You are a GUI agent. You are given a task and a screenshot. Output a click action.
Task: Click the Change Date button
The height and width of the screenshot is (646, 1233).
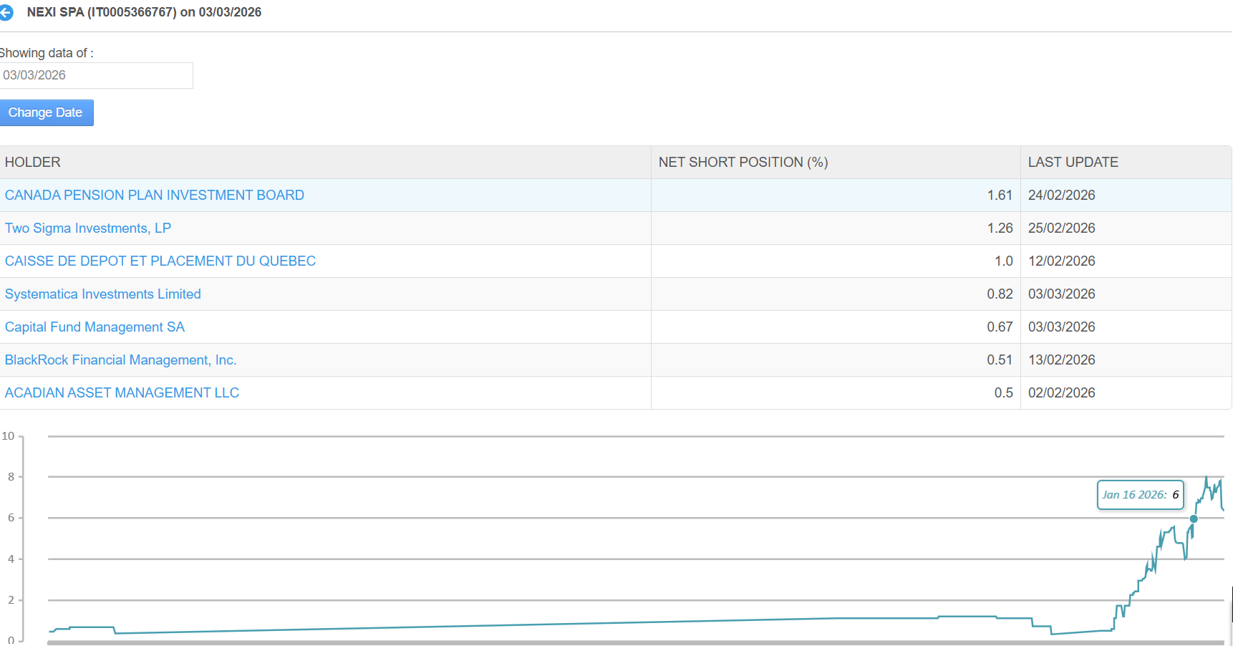pyautogui.click(x=46, y=112)
